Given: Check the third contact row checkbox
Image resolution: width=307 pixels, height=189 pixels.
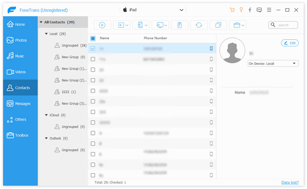Looking at the screenshot, I should tap(93, 69).
